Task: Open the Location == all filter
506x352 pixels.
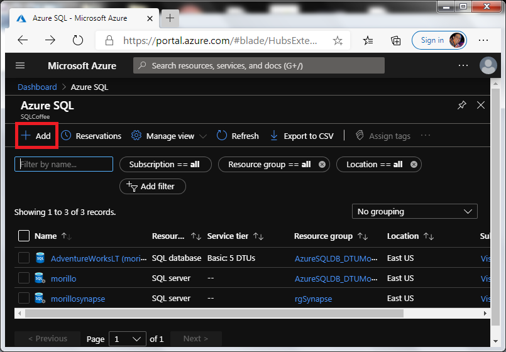Action: point(375,164)
